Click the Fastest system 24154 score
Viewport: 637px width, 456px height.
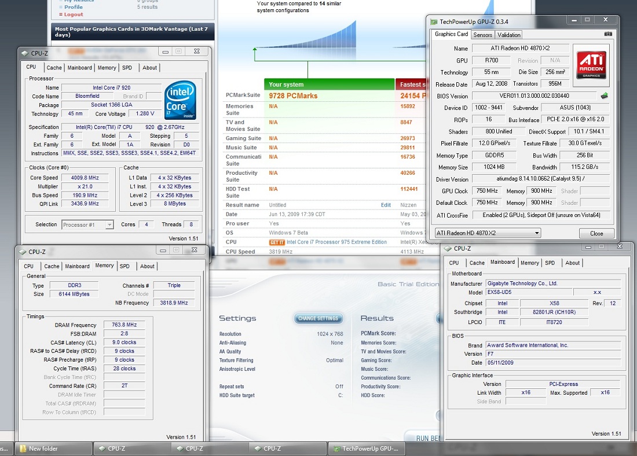(x=412, y=96)
